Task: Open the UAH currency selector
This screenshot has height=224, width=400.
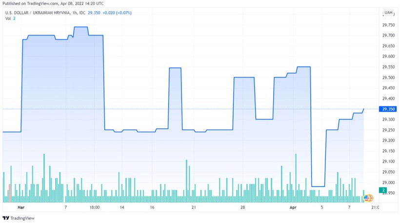Action: (388, 13)
